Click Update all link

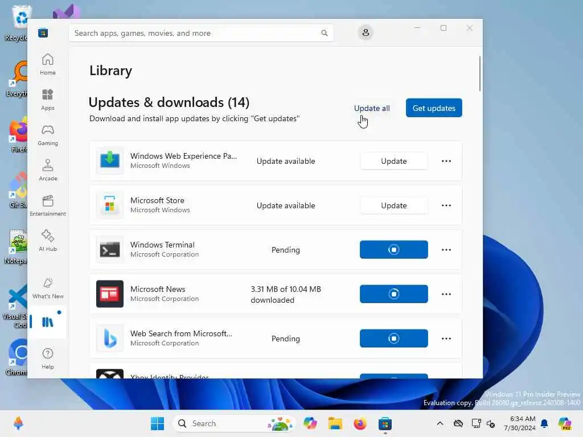(372, 108)
